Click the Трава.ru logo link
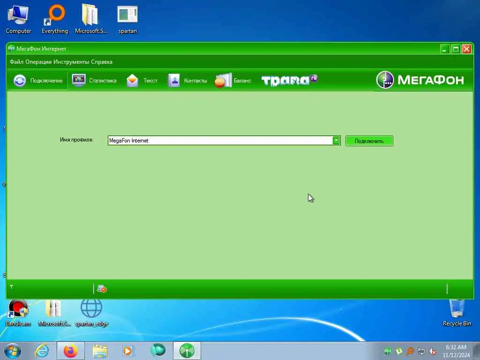480x360 pixels. tap(290, 81)
